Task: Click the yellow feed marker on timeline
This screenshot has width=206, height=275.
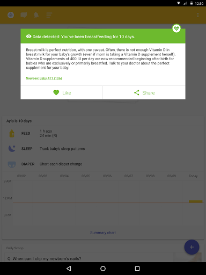Action: (x=196, y=201)
